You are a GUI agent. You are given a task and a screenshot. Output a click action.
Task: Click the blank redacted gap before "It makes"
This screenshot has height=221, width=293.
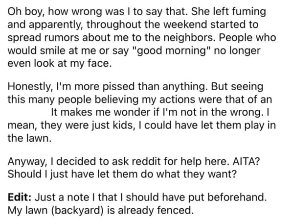(29, 113)
